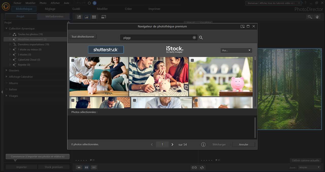The width and height of the screenshot is (325, 172).
Task: Dismiss the welcome tutorials banner
Action: click(x=299, y=3)
